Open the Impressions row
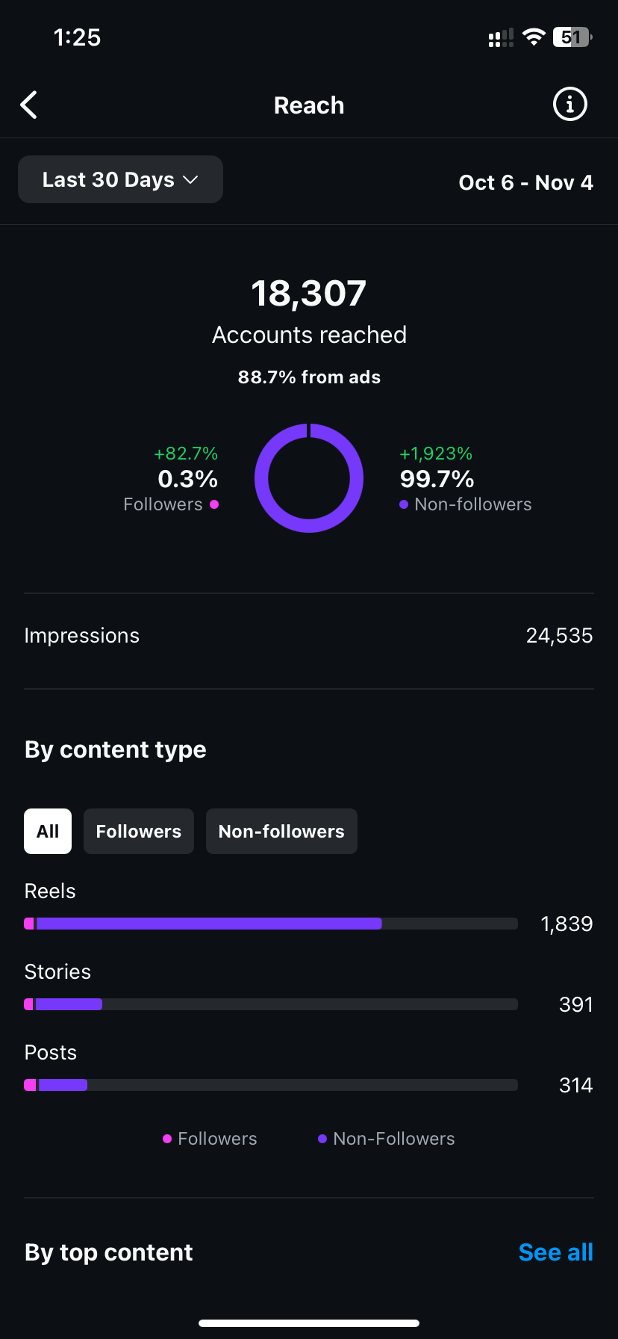This screenshot has height=1339, width=618. [x=309, y=636]
